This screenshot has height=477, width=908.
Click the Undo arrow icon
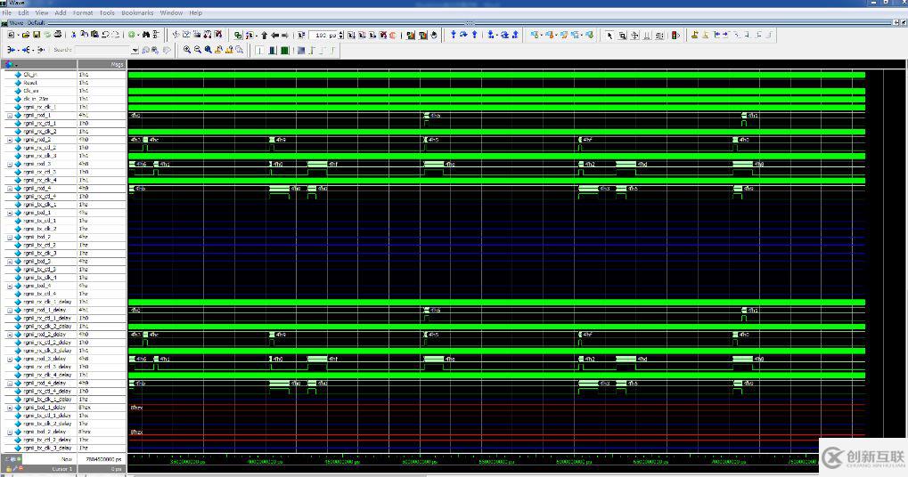pos(105,35)
